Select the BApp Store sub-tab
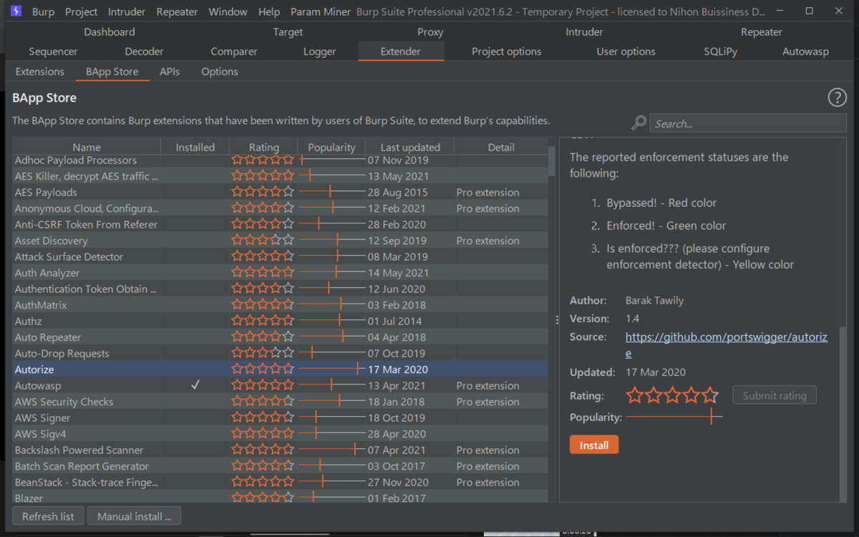The height and width of the screenshot is (537, 859). (x=112, y=72)
